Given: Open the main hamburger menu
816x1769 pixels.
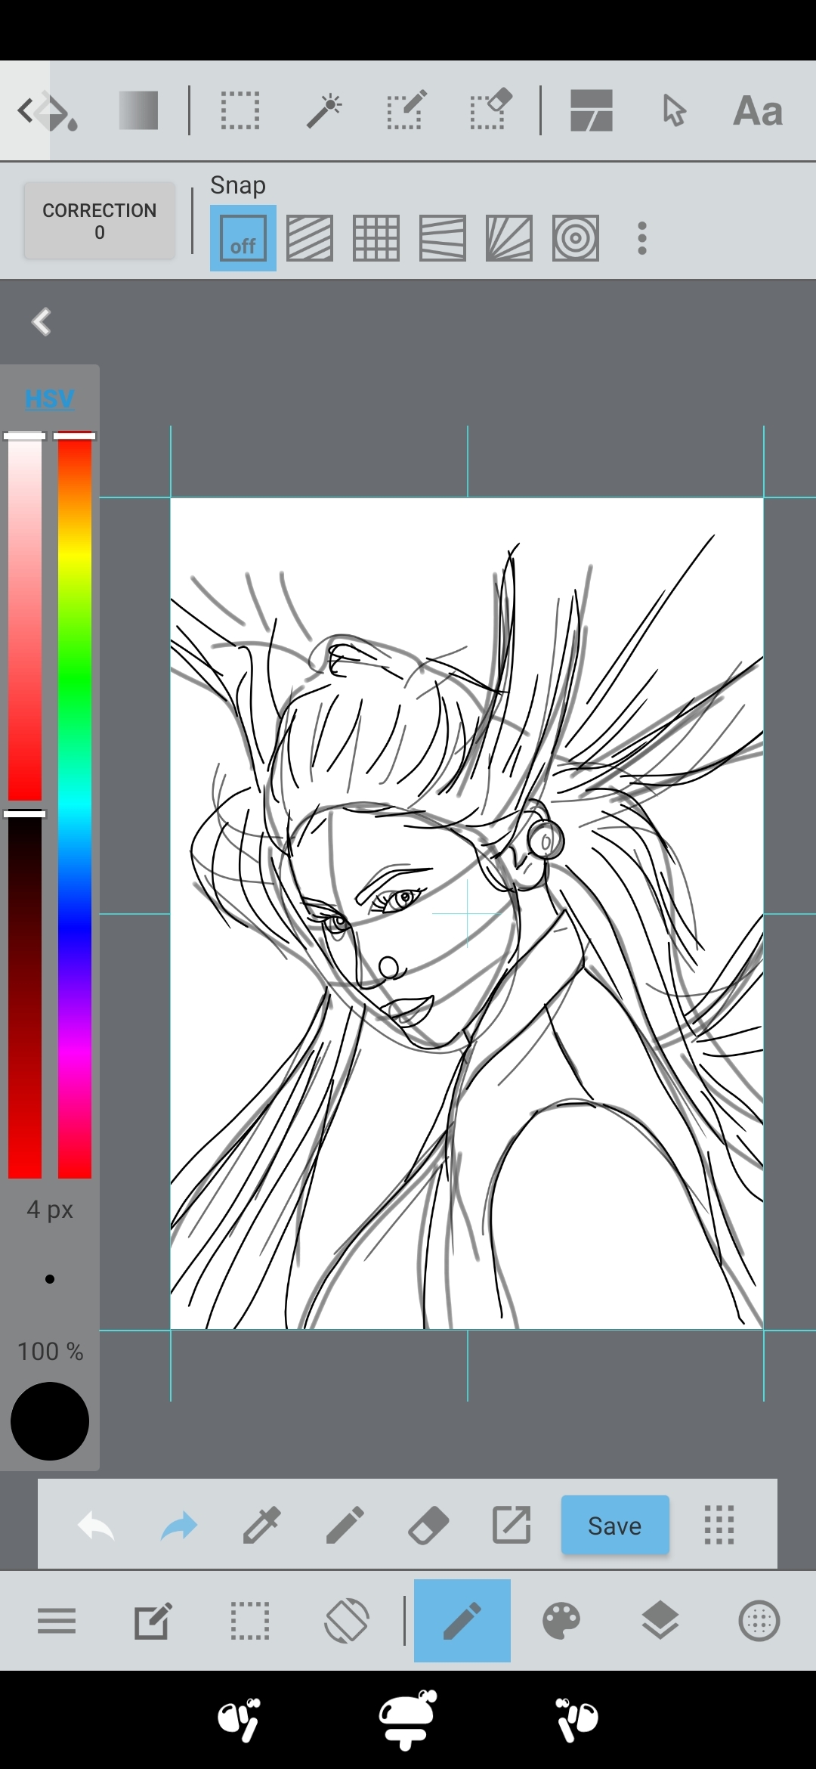Looking at the screenshot, I should tap(57, 1621).
